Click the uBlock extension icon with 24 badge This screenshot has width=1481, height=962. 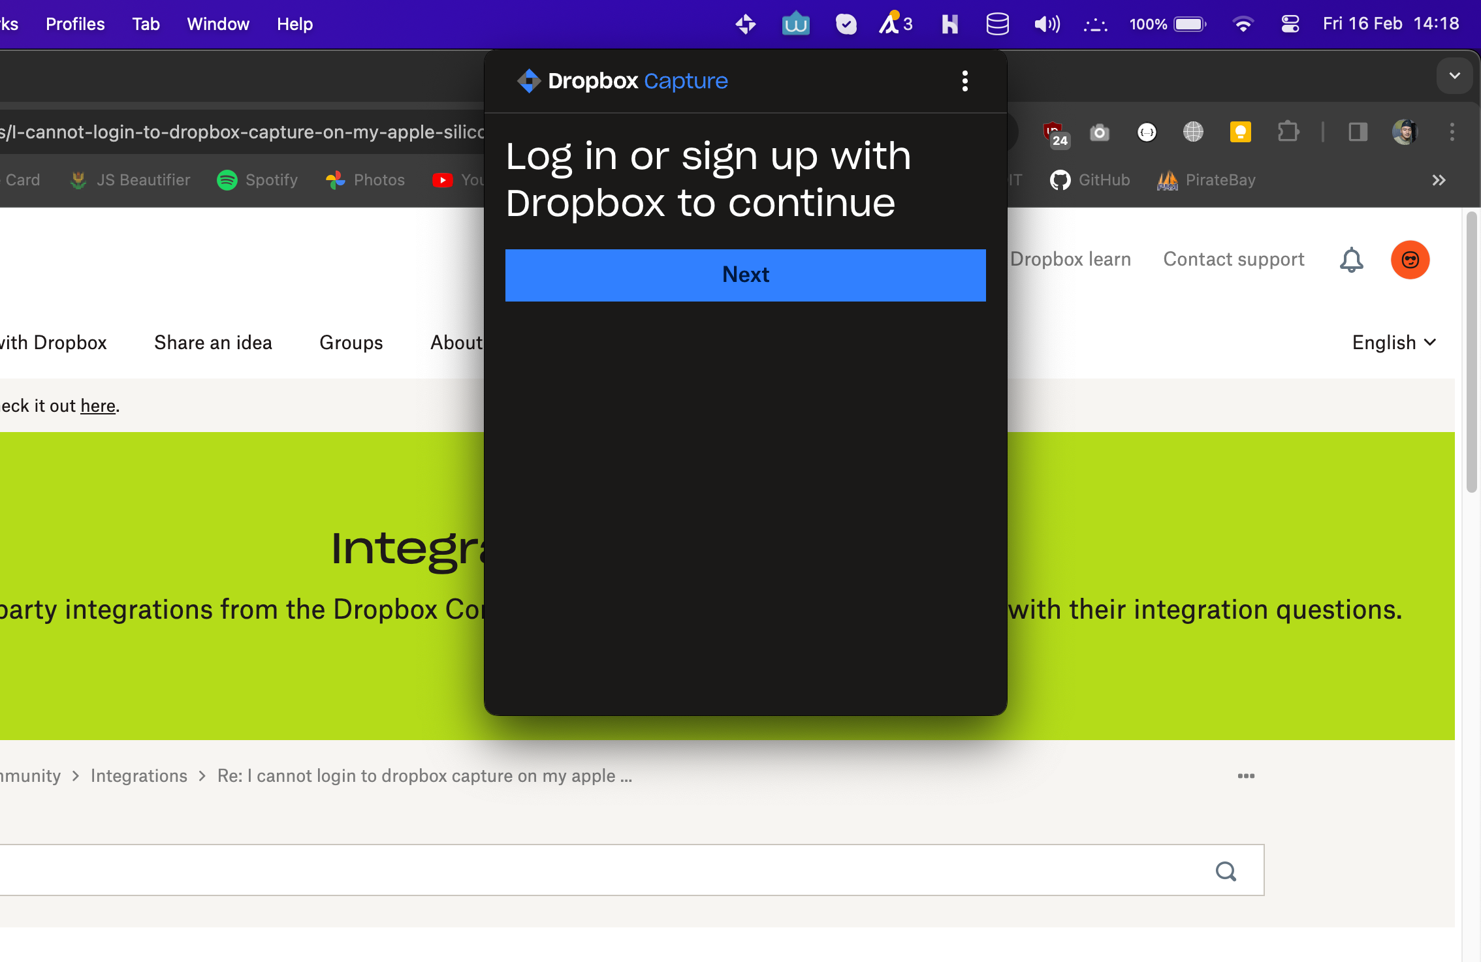click(x=1055, y=134)
